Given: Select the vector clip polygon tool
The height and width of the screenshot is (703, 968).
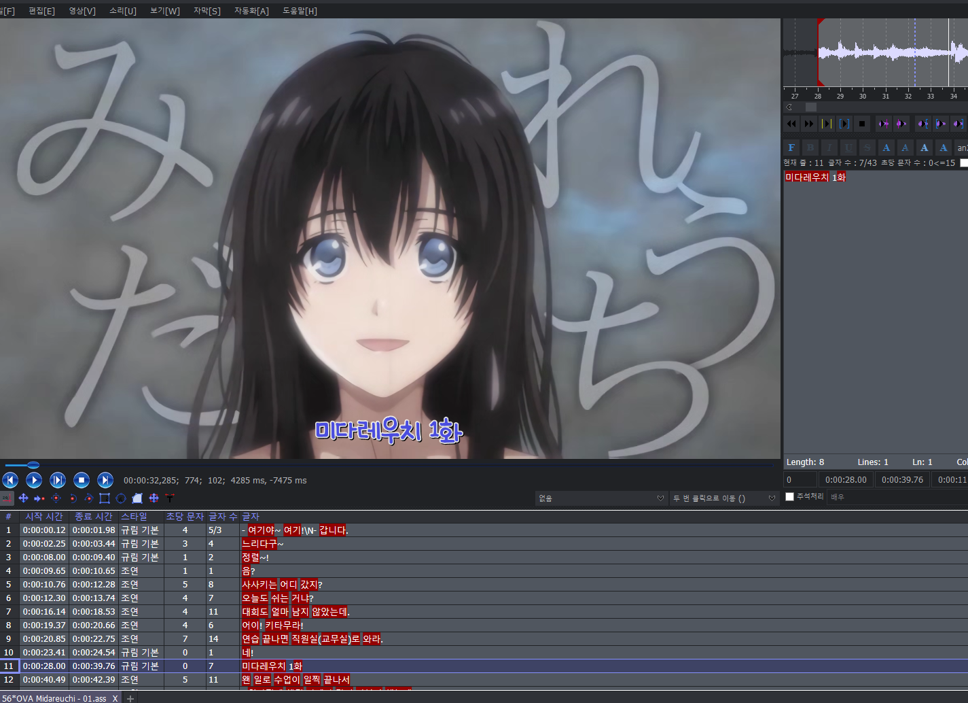Looking at the screenshot, I should (x=137, y=498).
